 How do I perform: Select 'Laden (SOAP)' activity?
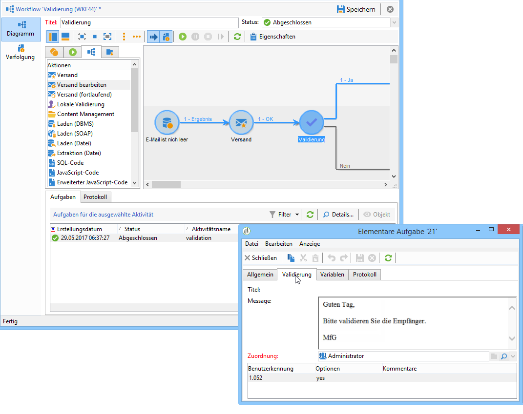coord(89,133)
